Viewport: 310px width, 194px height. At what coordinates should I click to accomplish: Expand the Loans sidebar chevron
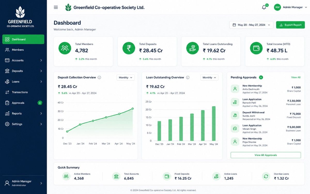click(x=41, y=82)
